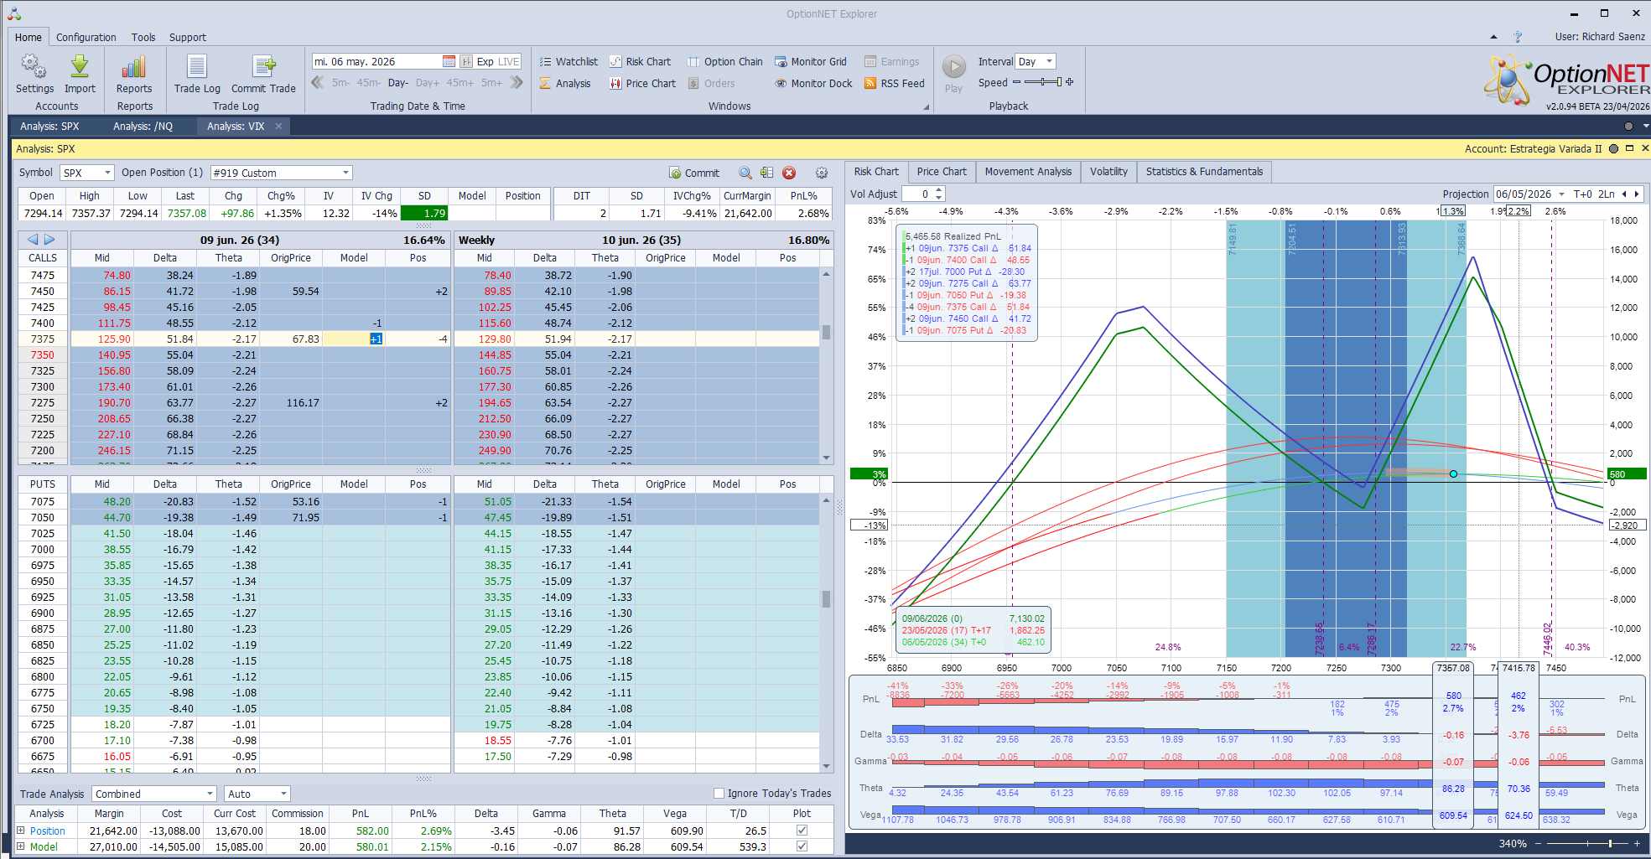Expand the Model analysis row
Screen dimensions: 1651x859
[x=21, y=846]
